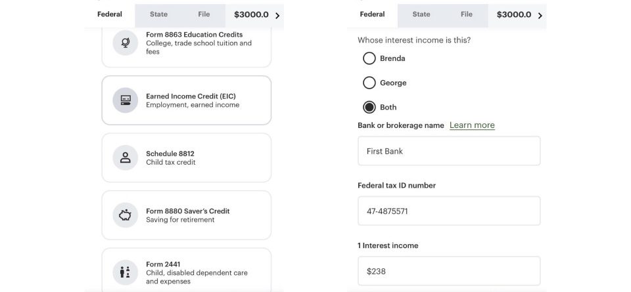This screenshot has height=292, width=631.
Task: Switch to State tab in right panel
Action: point(421,14)
